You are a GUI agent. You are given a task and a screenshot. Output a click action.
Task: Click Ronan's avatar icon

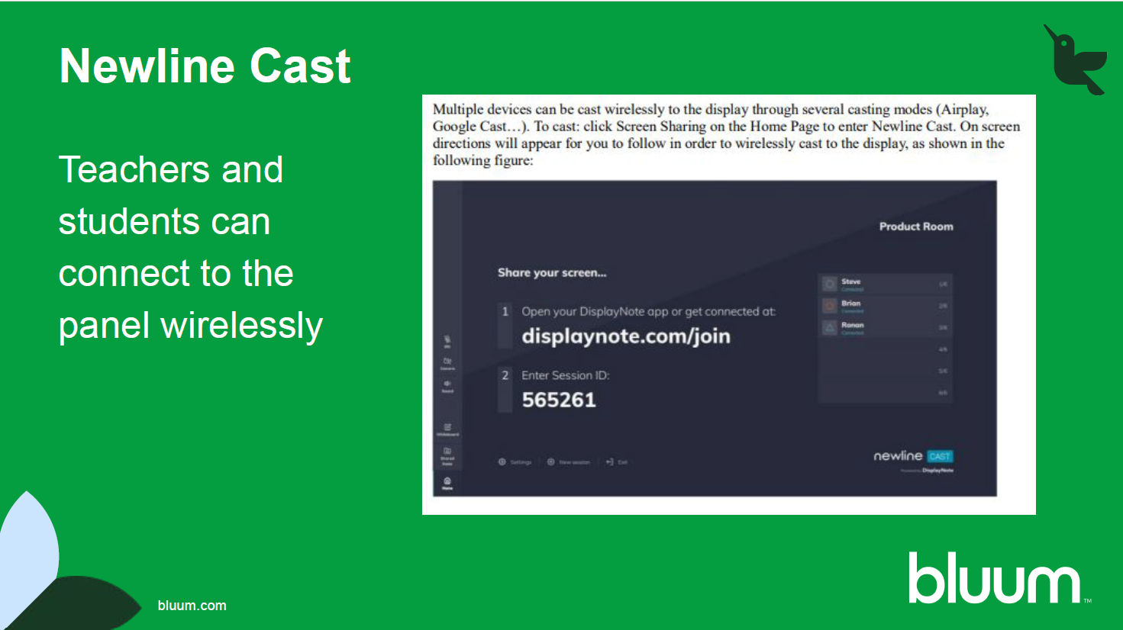click(830, 328)
